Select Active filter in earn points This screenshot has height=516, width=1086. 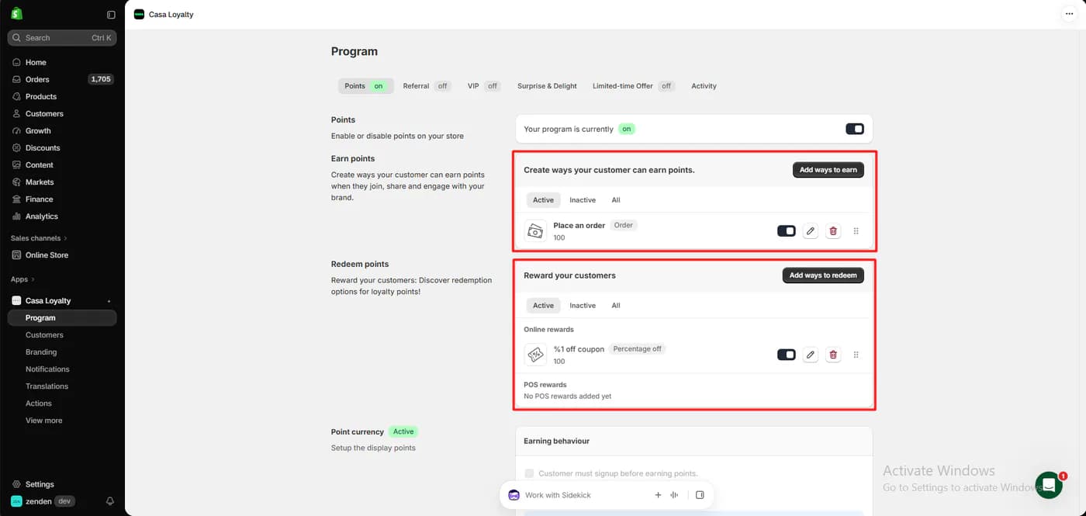coord(543,200)
